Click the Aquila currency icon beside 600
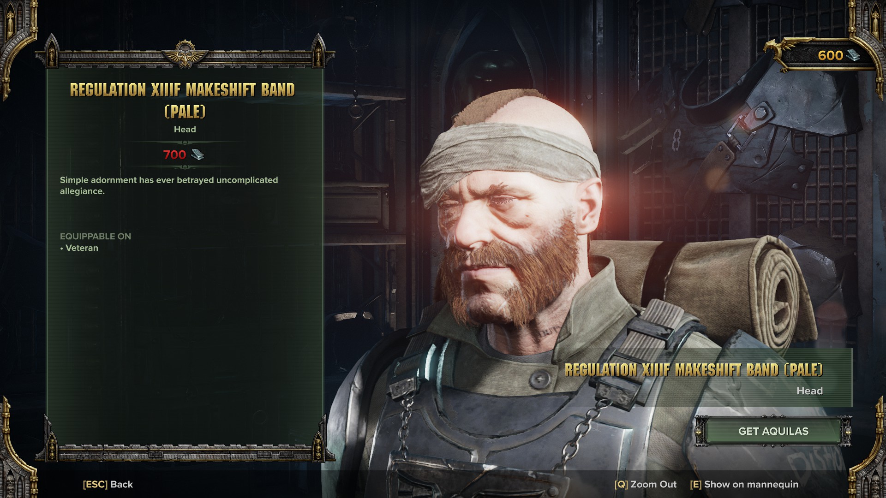This screenshot has height=498, width=886. [x=853, y=55]
